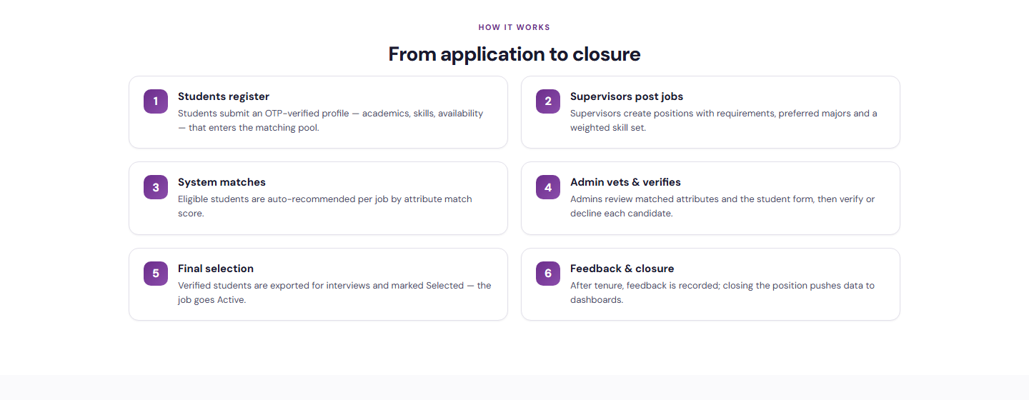The width and height of the screenshot is (1029, 400).
Task: Click the Final selection card title
Action: point(216,269)
